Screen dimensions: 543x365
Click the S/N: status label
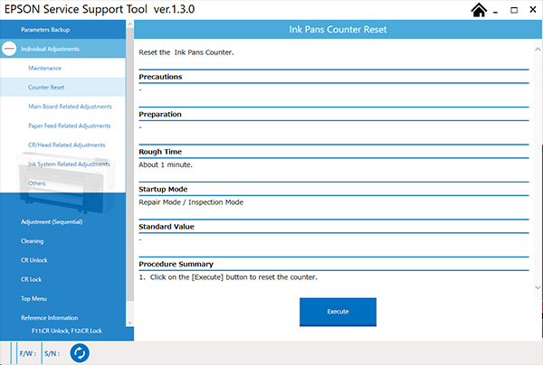[52, 353]
